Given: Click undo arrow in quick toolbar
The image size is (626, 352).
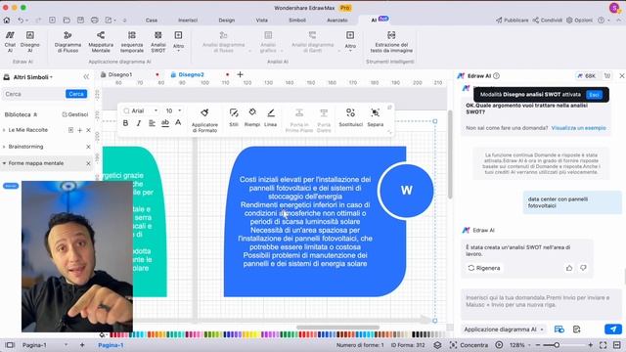Looking at the screenshot, I should (21, 20).
